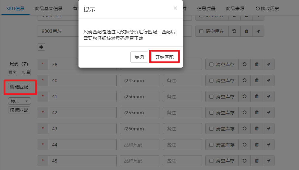Viewport: 299px width, 170px height.
Task: Click the arrow icon in size 45 row
Action: [269, 161]
